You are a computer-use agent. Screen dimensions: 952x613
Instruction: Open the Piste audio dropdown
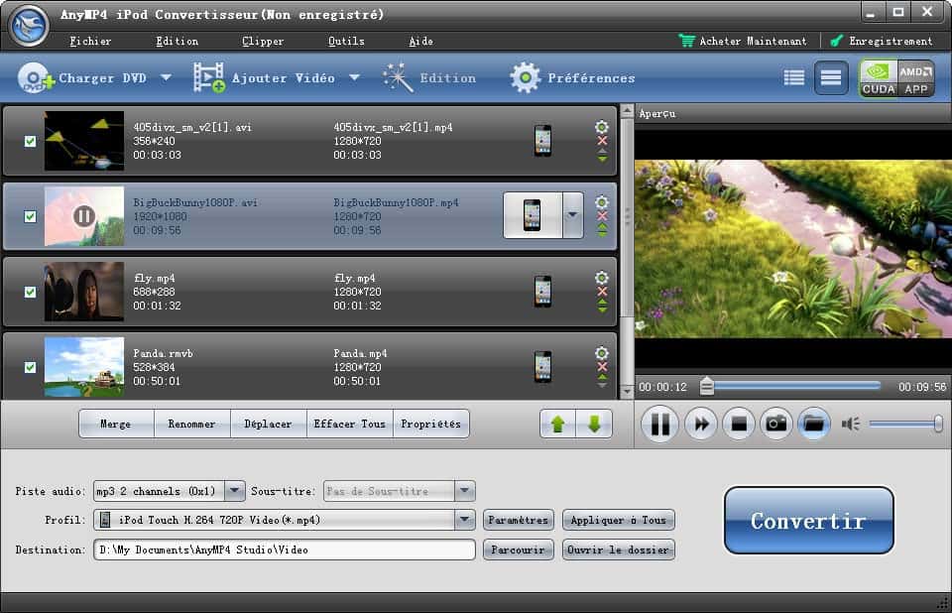234,490
